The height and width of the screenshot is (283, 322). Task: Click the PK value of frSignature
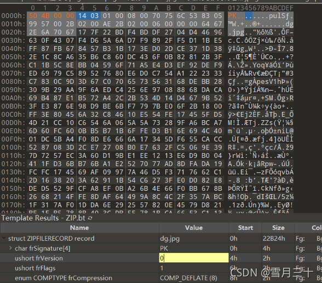click(x=164, y=248)
